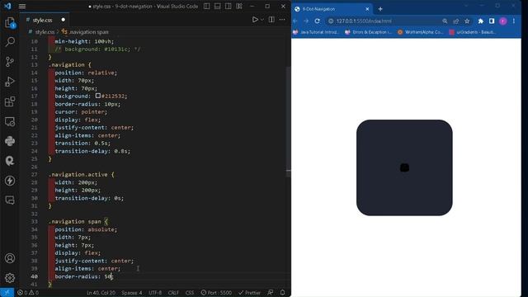Toggle the Panel layout button
528x297 pixels.
[x=218, y=6]
